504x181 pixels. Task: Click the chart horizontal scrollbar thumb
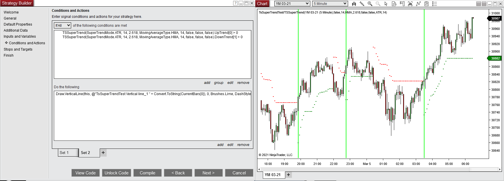tap(484, 169)
